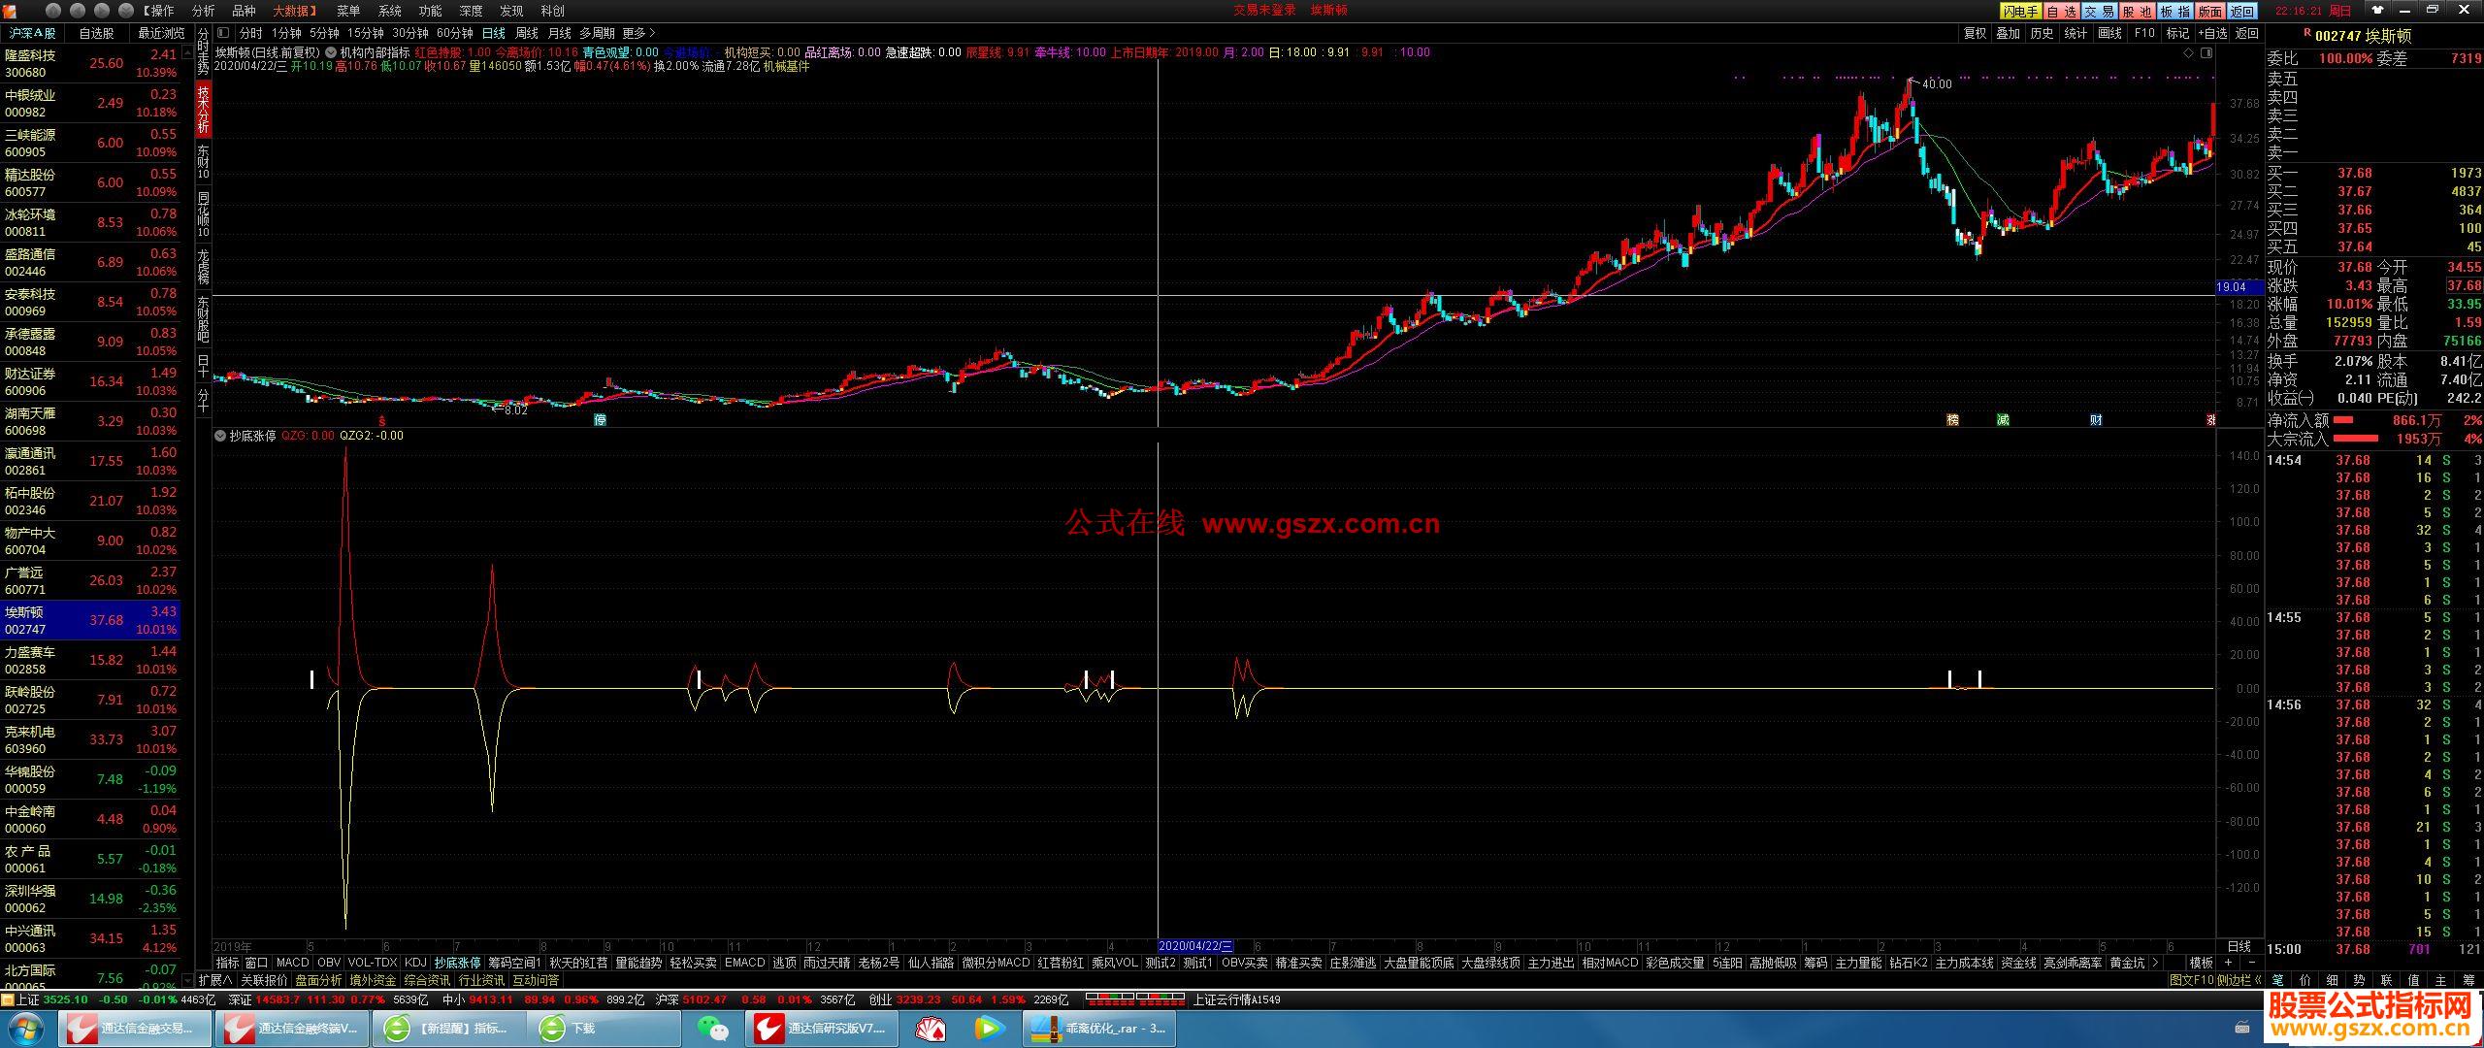Select the KDJ indicator tab

[415, 963]
